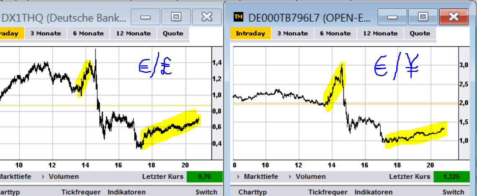The width and height of the screenshot is (477, 196).
Task: Expand Volumen section in DX1THQ window
Action: tap(60, 176)
